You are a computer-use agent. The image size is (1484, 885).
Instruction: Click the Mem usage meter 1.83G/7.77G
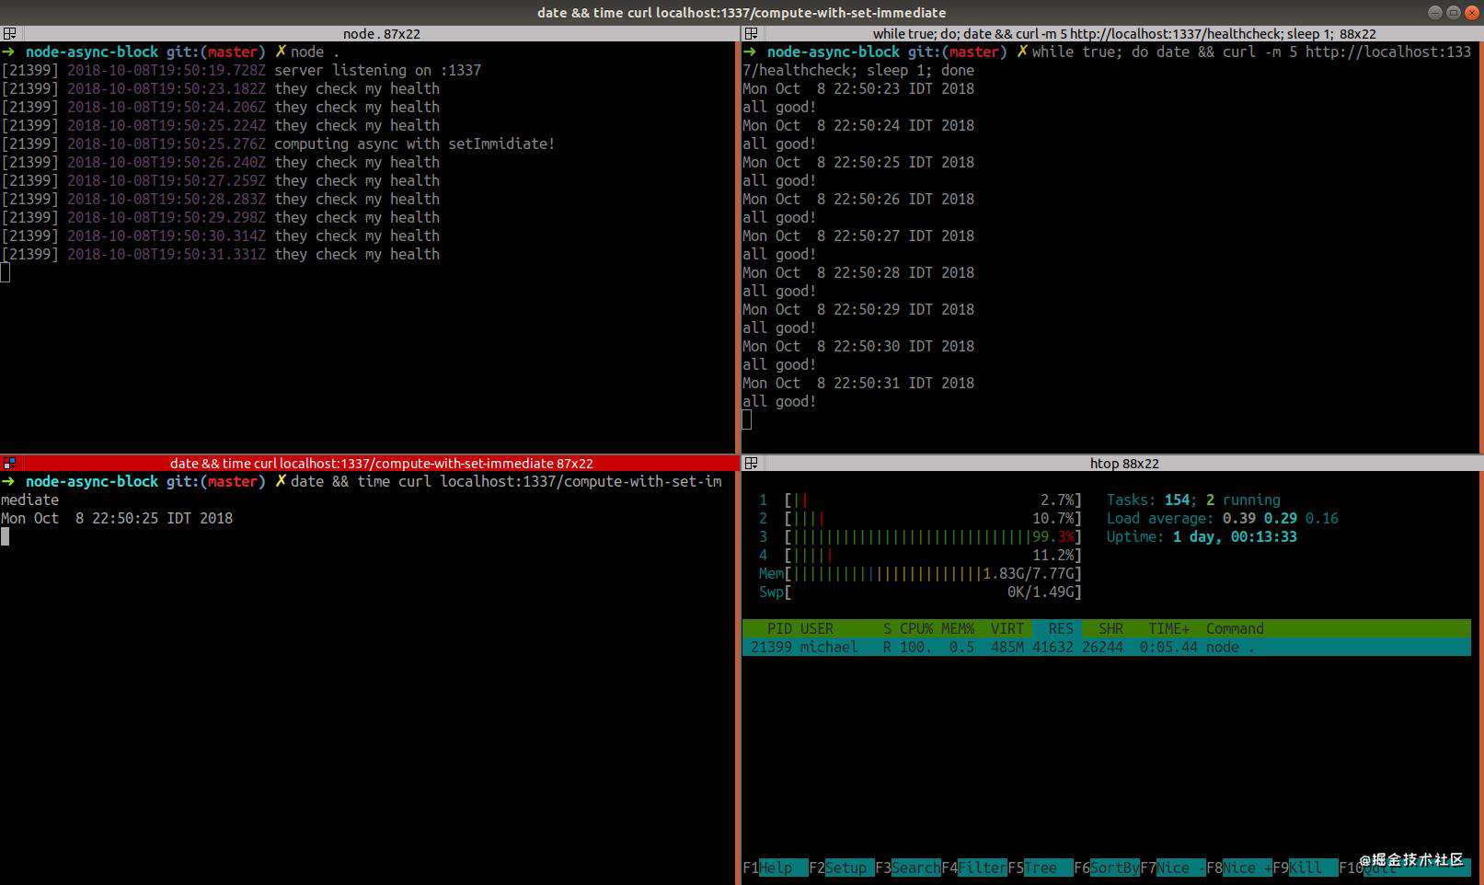point(920,574)
